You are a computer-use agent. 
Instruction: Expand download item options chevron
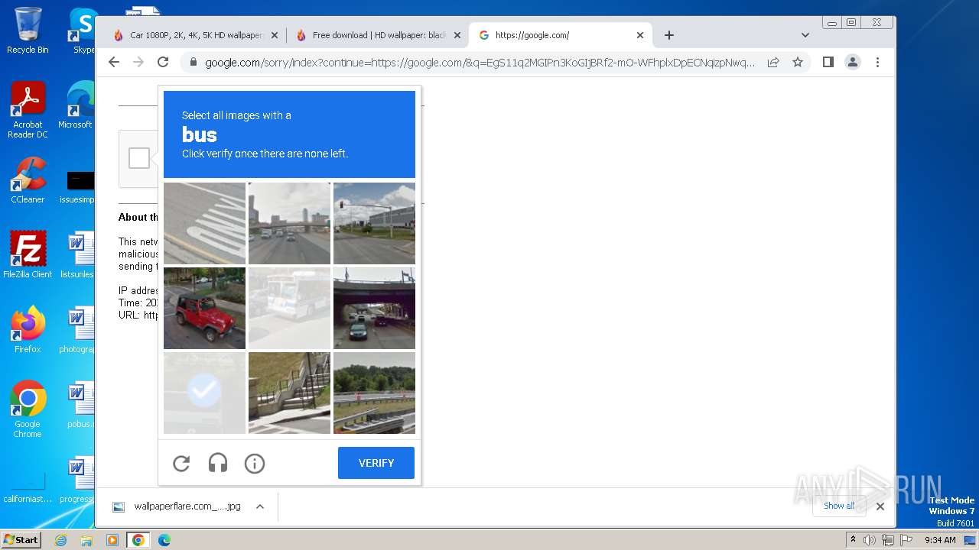coord(260,506)
